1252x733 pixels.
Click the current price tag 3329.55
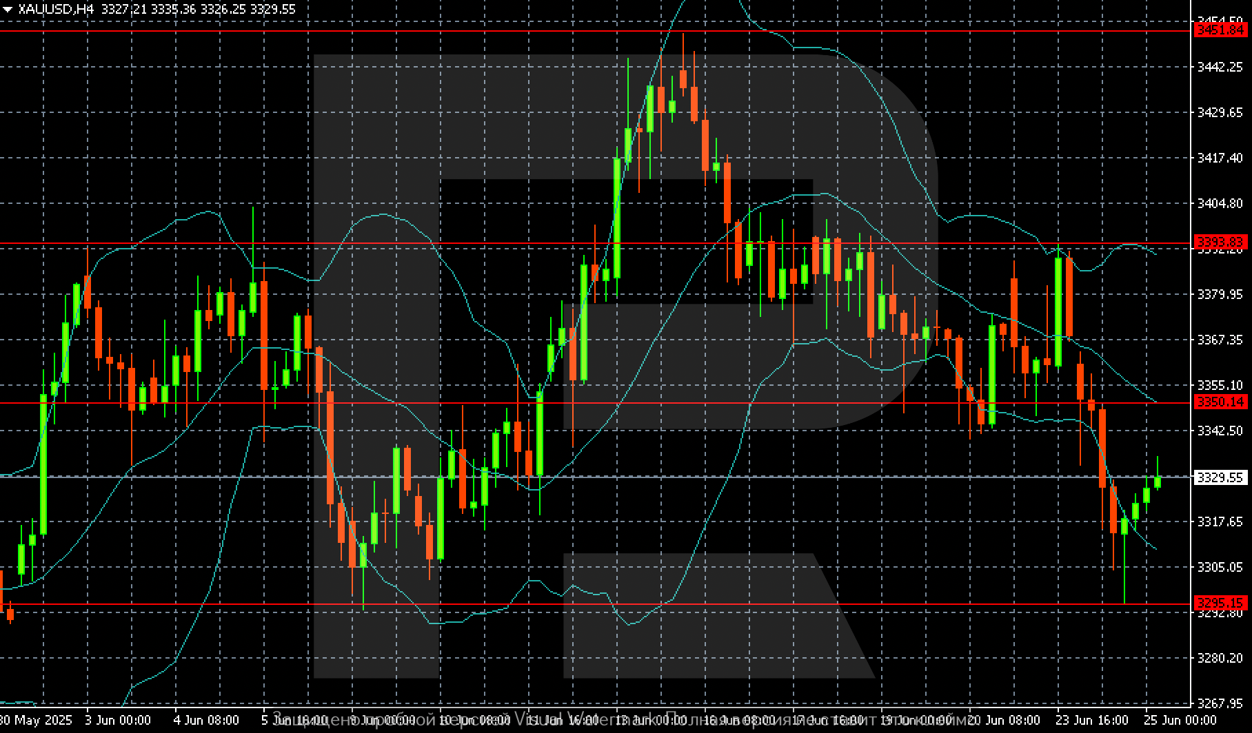[x=1220, y=477]
